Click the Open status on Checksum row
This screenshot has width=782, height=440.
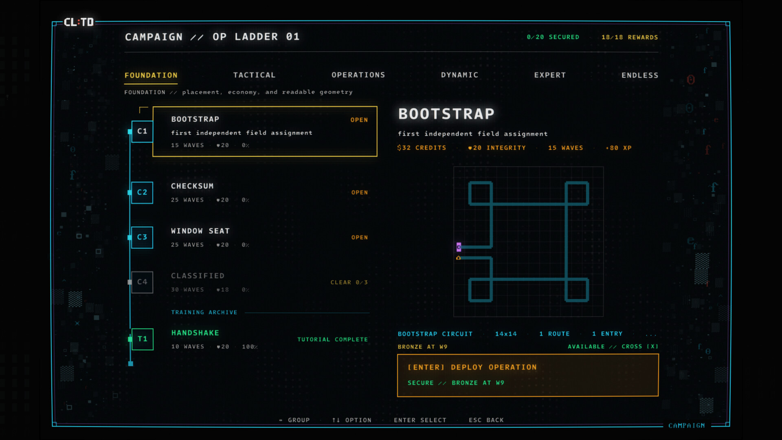[360, 192]
